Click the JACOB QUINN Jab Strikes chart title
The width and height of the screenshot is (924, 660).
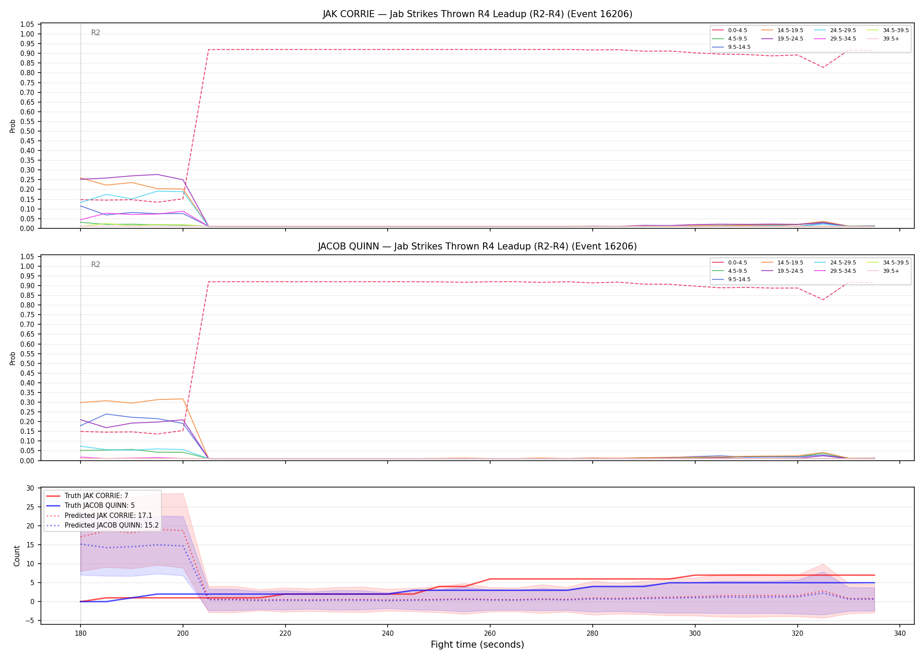coord(477,246)
